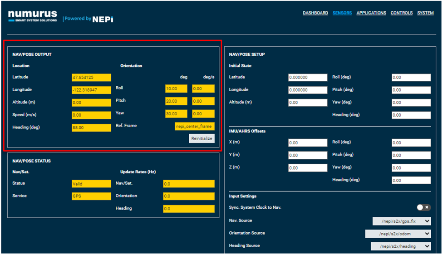The image size is (443, 255).
Task: Open the Heading Source dropdown
Action: pos(401,246)
